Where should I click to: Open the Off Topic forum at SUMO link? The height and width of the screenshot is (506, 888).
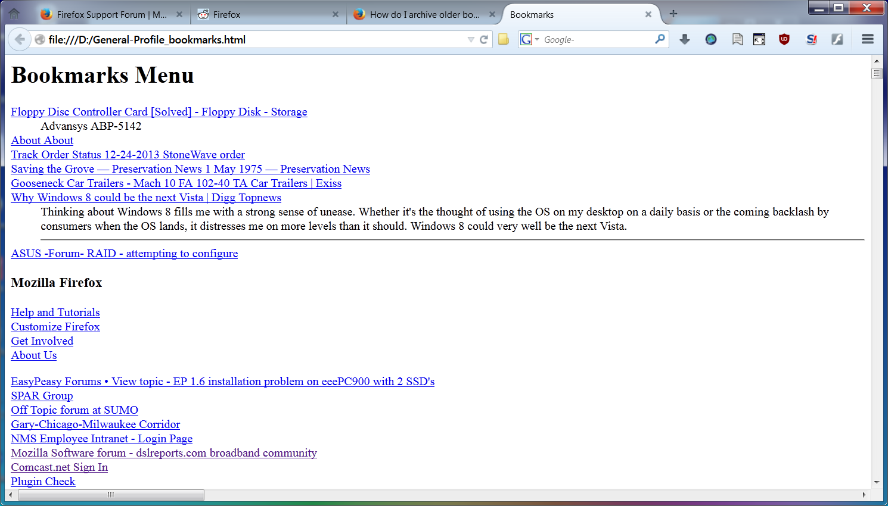(74, 410)
